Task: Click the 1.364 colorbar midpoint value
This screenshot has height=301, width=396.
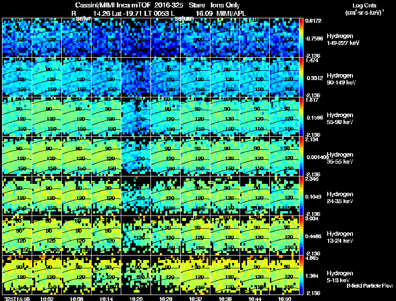Action: click(x=311, y=276)
